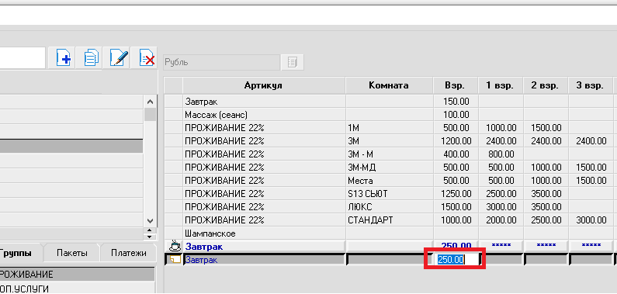Click the room cell СТАНДАРТ
The image size is (617, 294).
click(389, 220)
